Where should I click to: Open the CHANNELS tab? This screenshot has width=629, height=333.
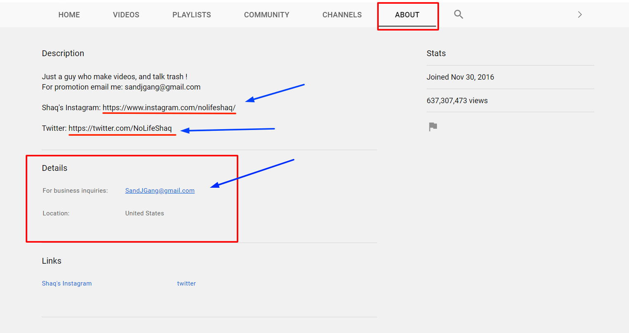[342, 14]
